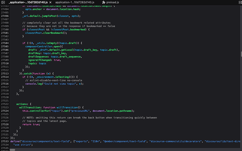This screenshot has height=151, width=242.
Task: Click line number 27533 in the gutter
Action: [x=5, y=142]
